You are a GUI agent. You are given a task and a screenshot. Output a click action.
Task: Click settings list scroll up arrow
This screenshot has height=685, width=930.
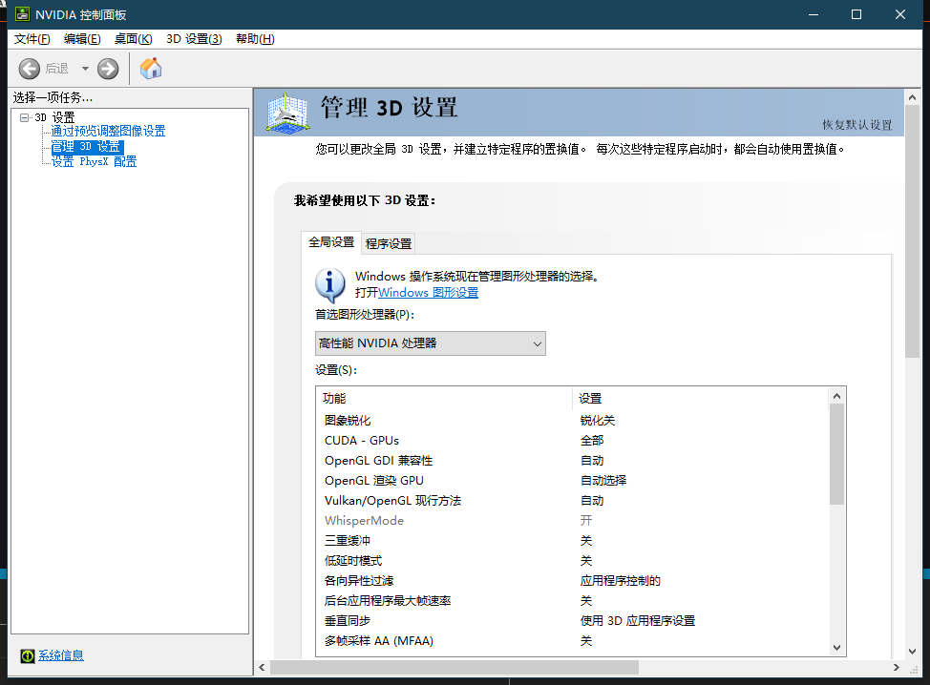836,396
